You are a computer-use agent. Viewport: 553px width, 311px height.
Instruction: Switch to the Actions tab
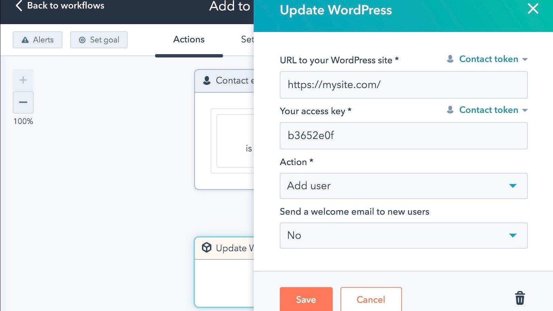pyautogui.click(x=189, y=39)
